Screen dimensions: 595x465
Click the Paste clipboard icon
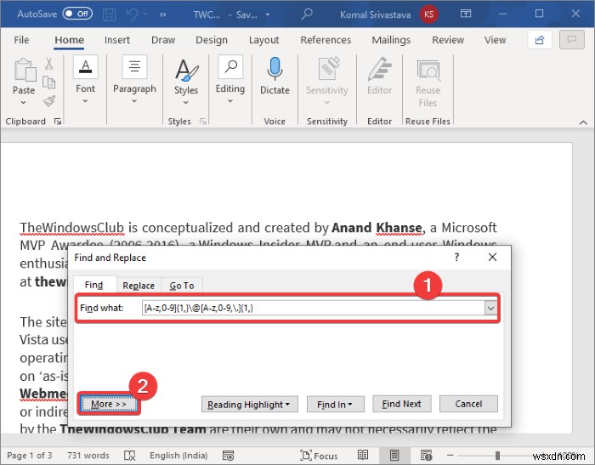pyautogui.click(x=25, y=71)
